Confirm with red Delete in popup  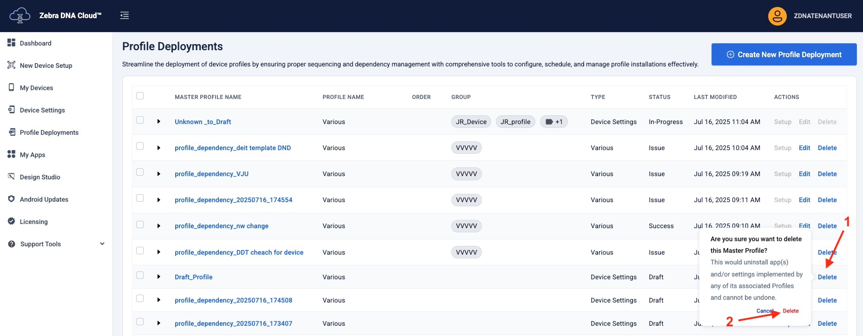[x=791, y=311]
